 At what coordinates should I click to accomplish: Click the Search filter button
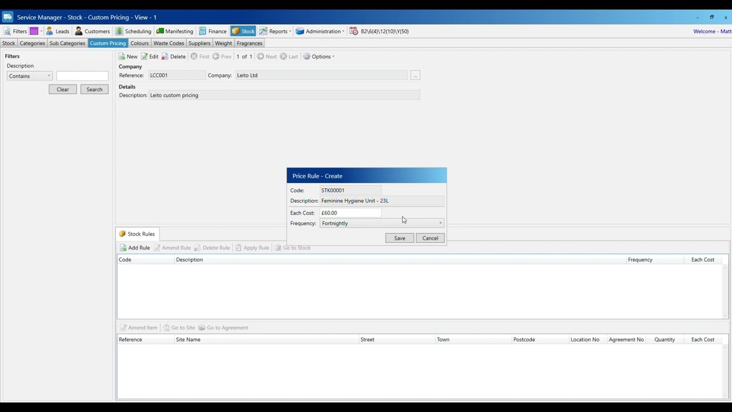click(x=94, y=89)
